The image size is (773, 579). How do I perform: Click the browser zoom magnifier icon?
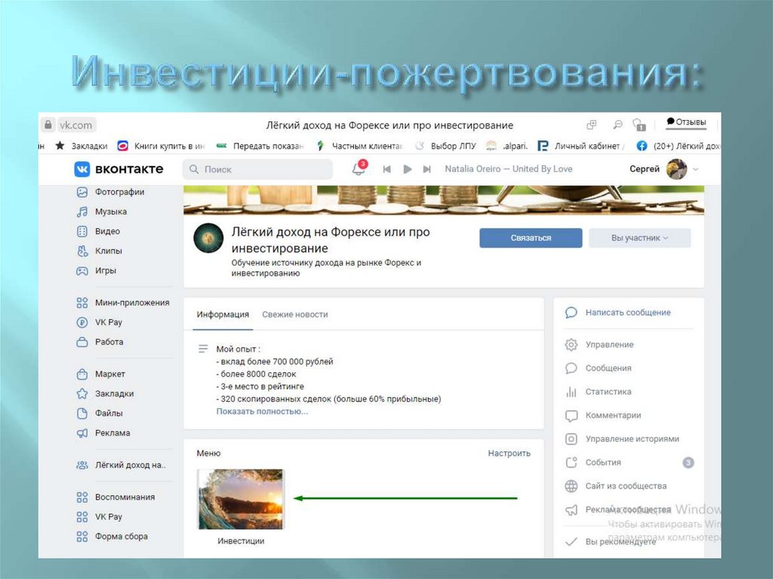coord(617,125)
